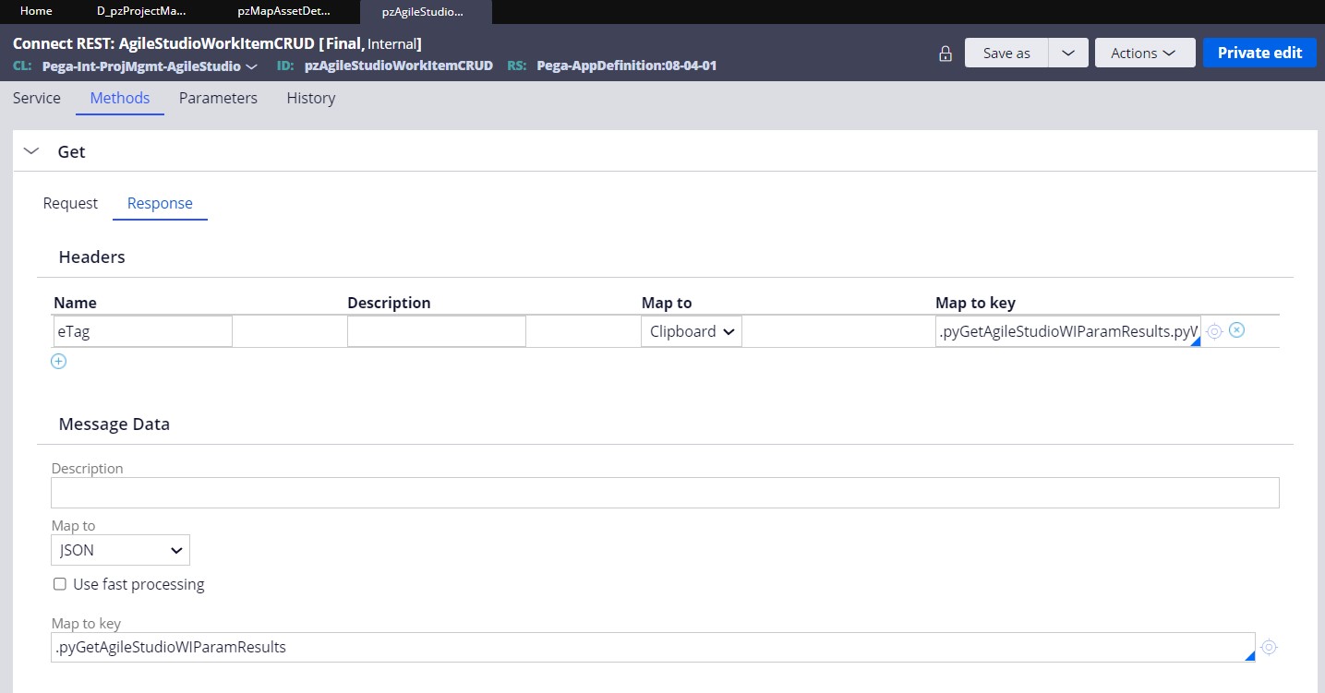Select the Response sub-tab
This screenshot has width=1325, height=693.
(160, 203)
